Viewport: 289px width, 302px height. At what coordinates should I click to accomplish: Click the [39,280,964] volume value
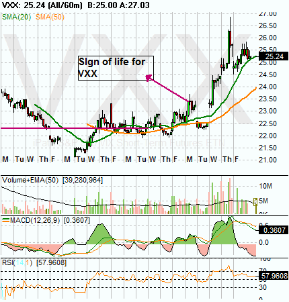click(83, 180)
